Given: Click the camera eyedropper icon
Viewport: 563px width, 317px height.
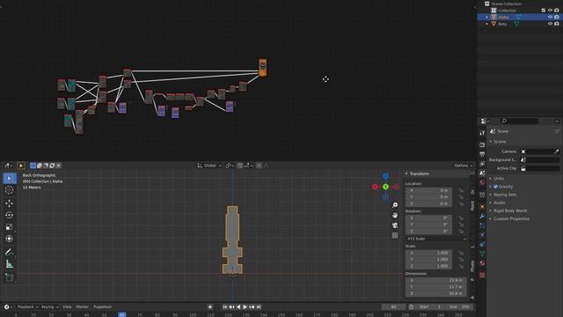Looking at the screenshot, I should pos(557,151).
